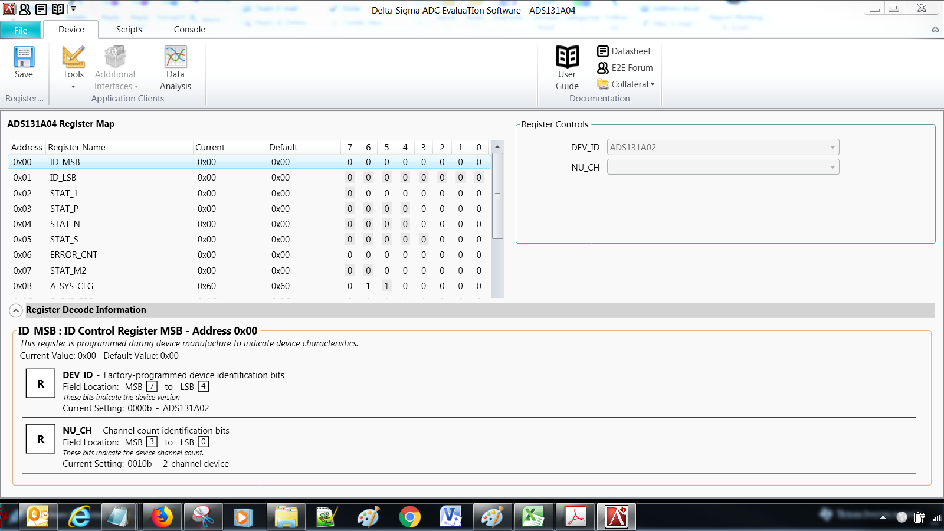Toggle bit 7 of ID_MSB register

tap(350, 162)
